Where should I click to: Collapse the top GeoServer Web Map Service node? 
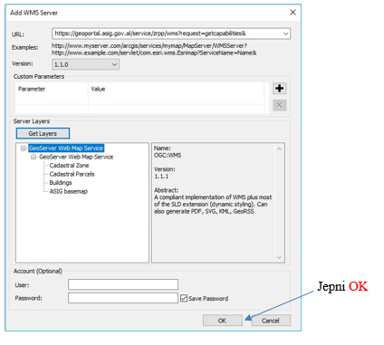[x=24, y=149]
